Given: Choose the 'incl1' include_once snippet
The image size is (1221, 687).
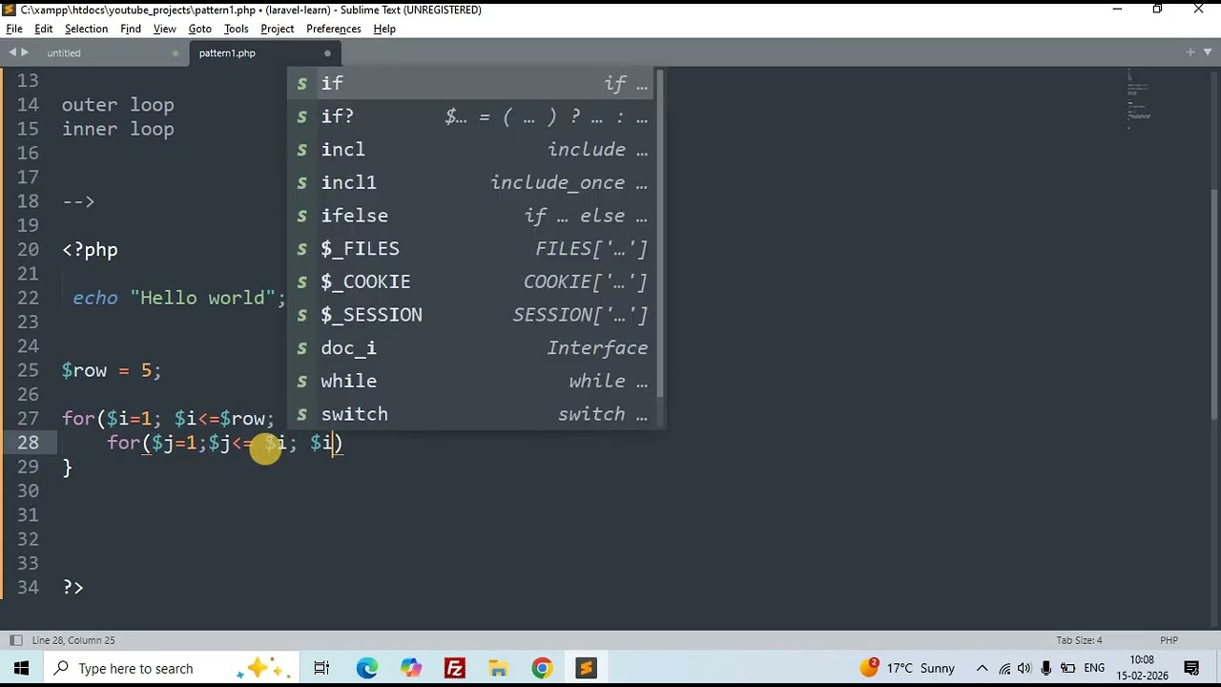Looking at the screenshot, I should click(x=472, y=182).
